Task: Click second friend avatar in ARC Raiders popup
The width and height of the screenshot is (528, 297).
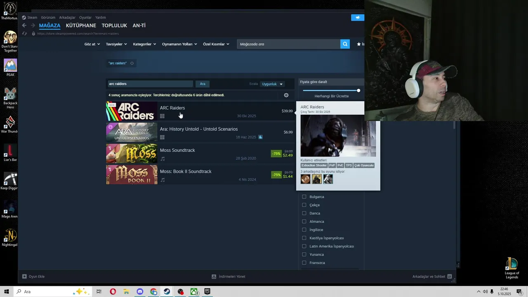Action: [316, 179]
